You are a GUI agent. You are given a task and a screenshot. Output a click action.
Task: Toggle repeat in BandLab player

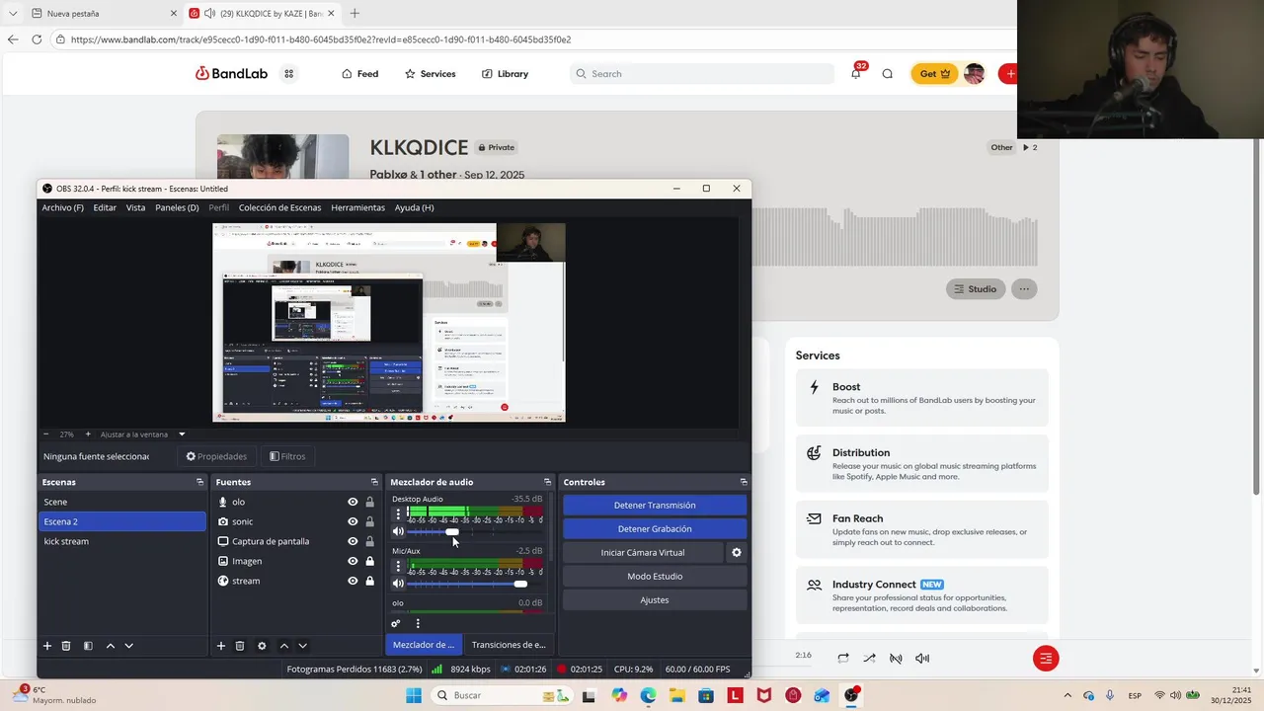pos(843,659)
